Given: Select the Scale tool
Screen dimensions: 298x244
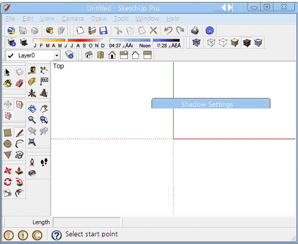Looking at the screenshot, I should (x=8, y=193).
